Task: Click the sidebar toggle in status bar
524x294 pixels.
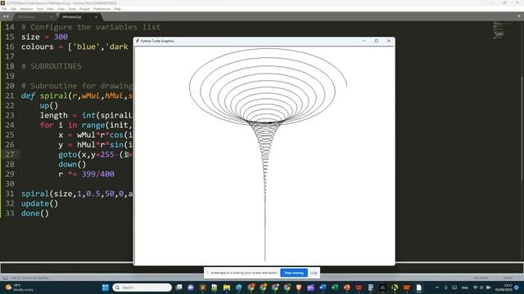Action: point(5,278)
